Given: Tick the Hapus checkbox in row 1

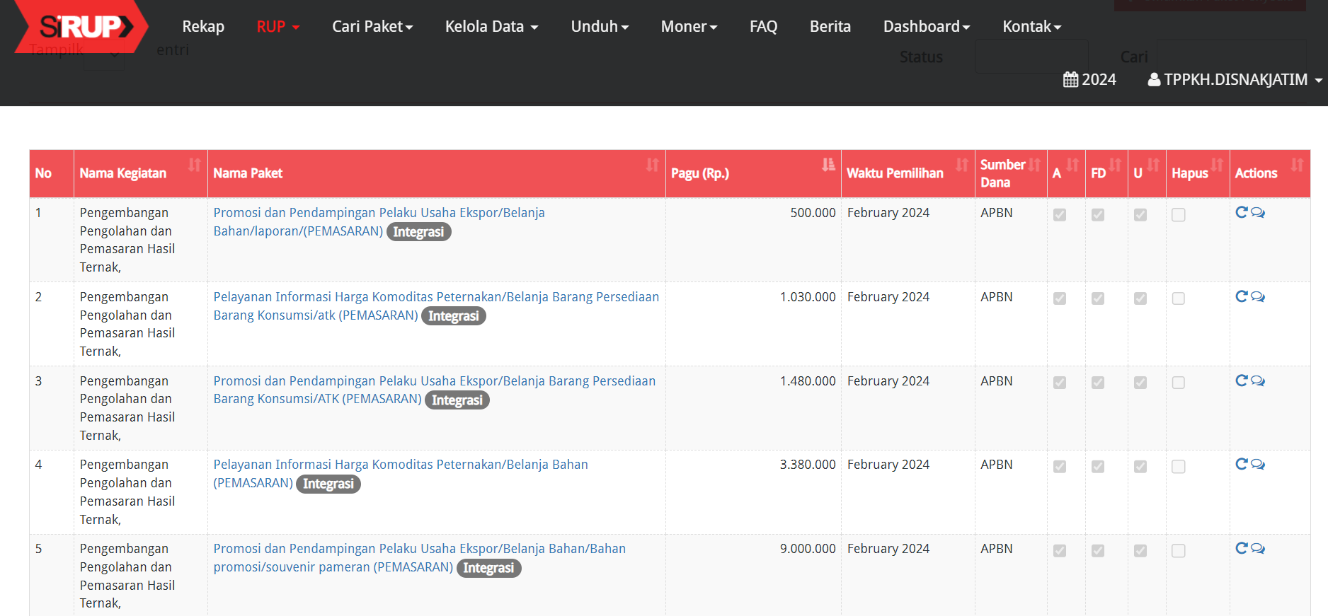Looking at the screenshot, I should (x=1179, y=215).
